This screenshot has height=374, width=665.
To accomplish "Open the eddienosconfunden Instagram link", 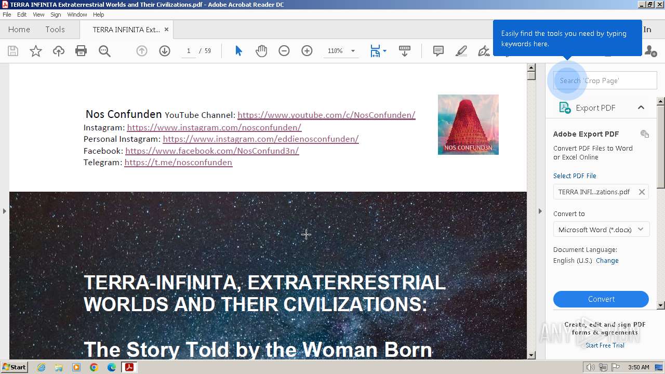I will 261,139.
